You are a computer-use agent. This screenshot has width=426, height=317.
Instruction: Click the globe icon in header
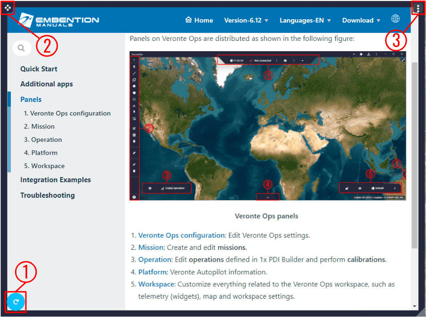pos(395,19)
